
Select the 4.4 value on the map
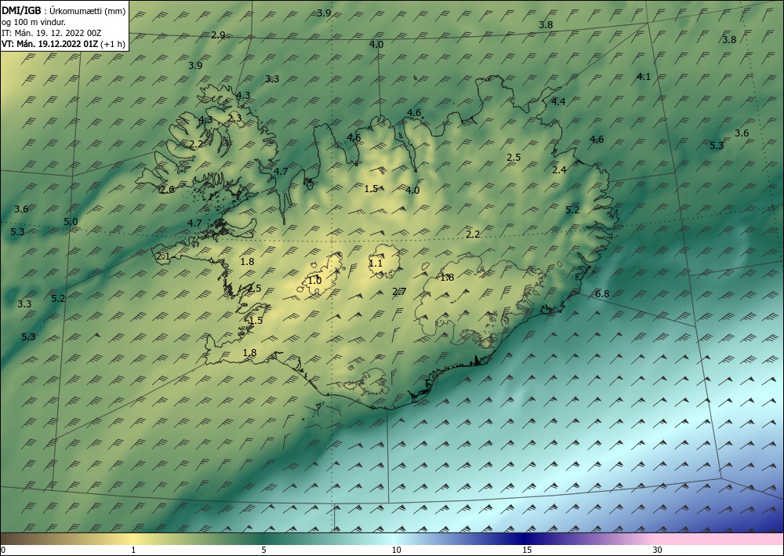(x=558, y=101)
